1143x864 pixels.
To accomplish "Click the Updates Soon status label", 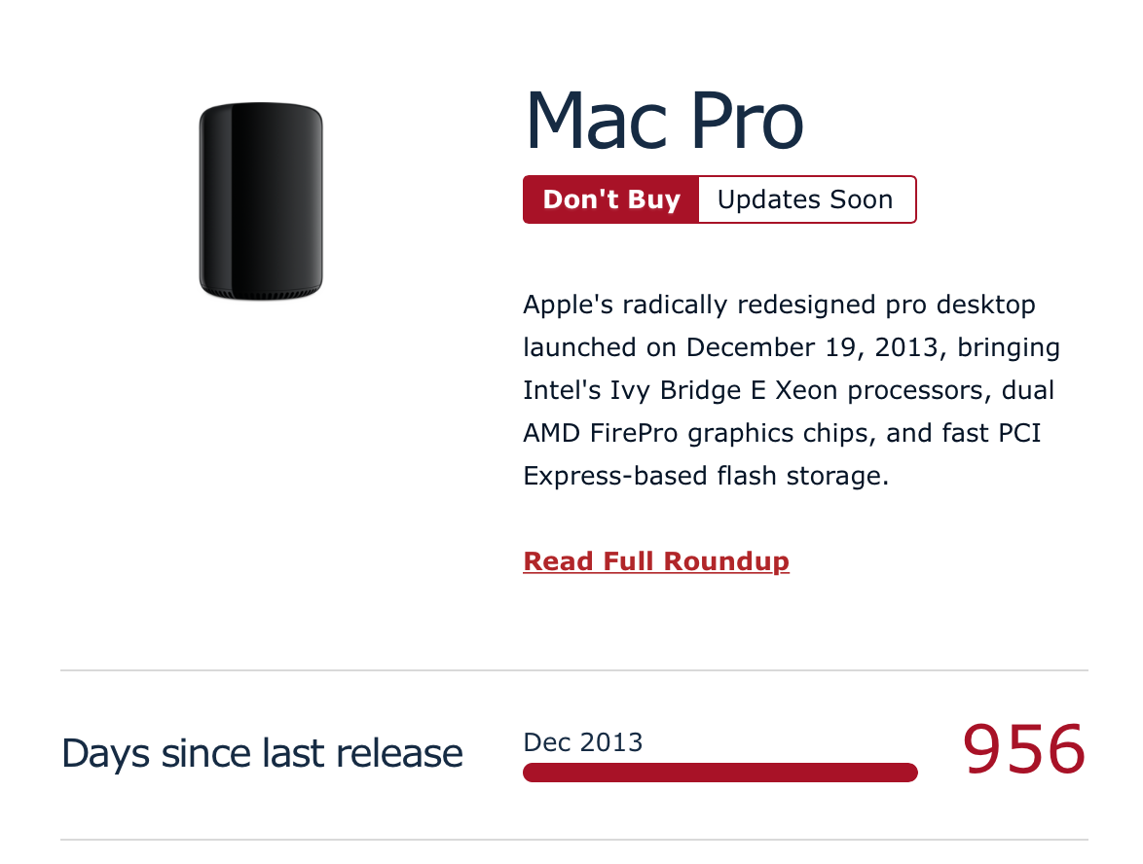I will [805, 199].
